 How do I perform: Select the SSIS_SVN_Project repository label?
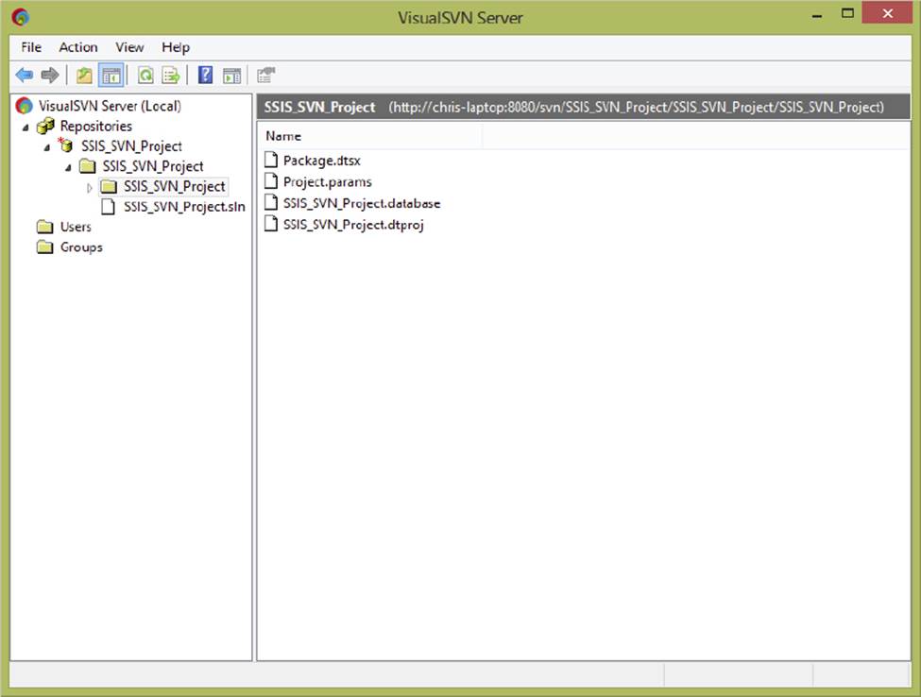[x=131, y=145]
